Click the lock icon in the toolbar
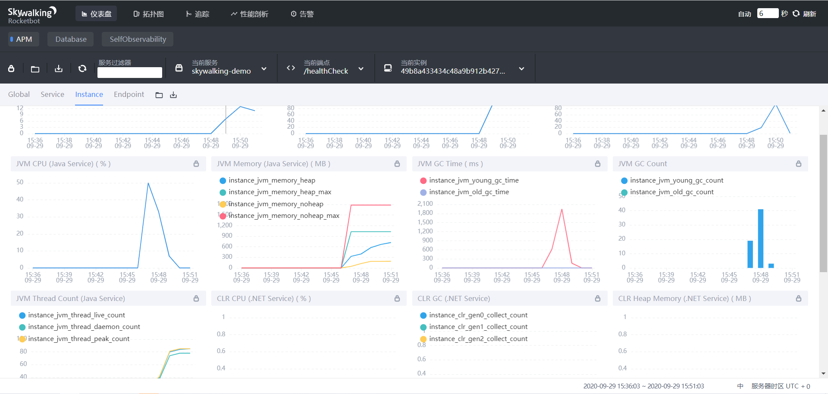 (12, 68)
